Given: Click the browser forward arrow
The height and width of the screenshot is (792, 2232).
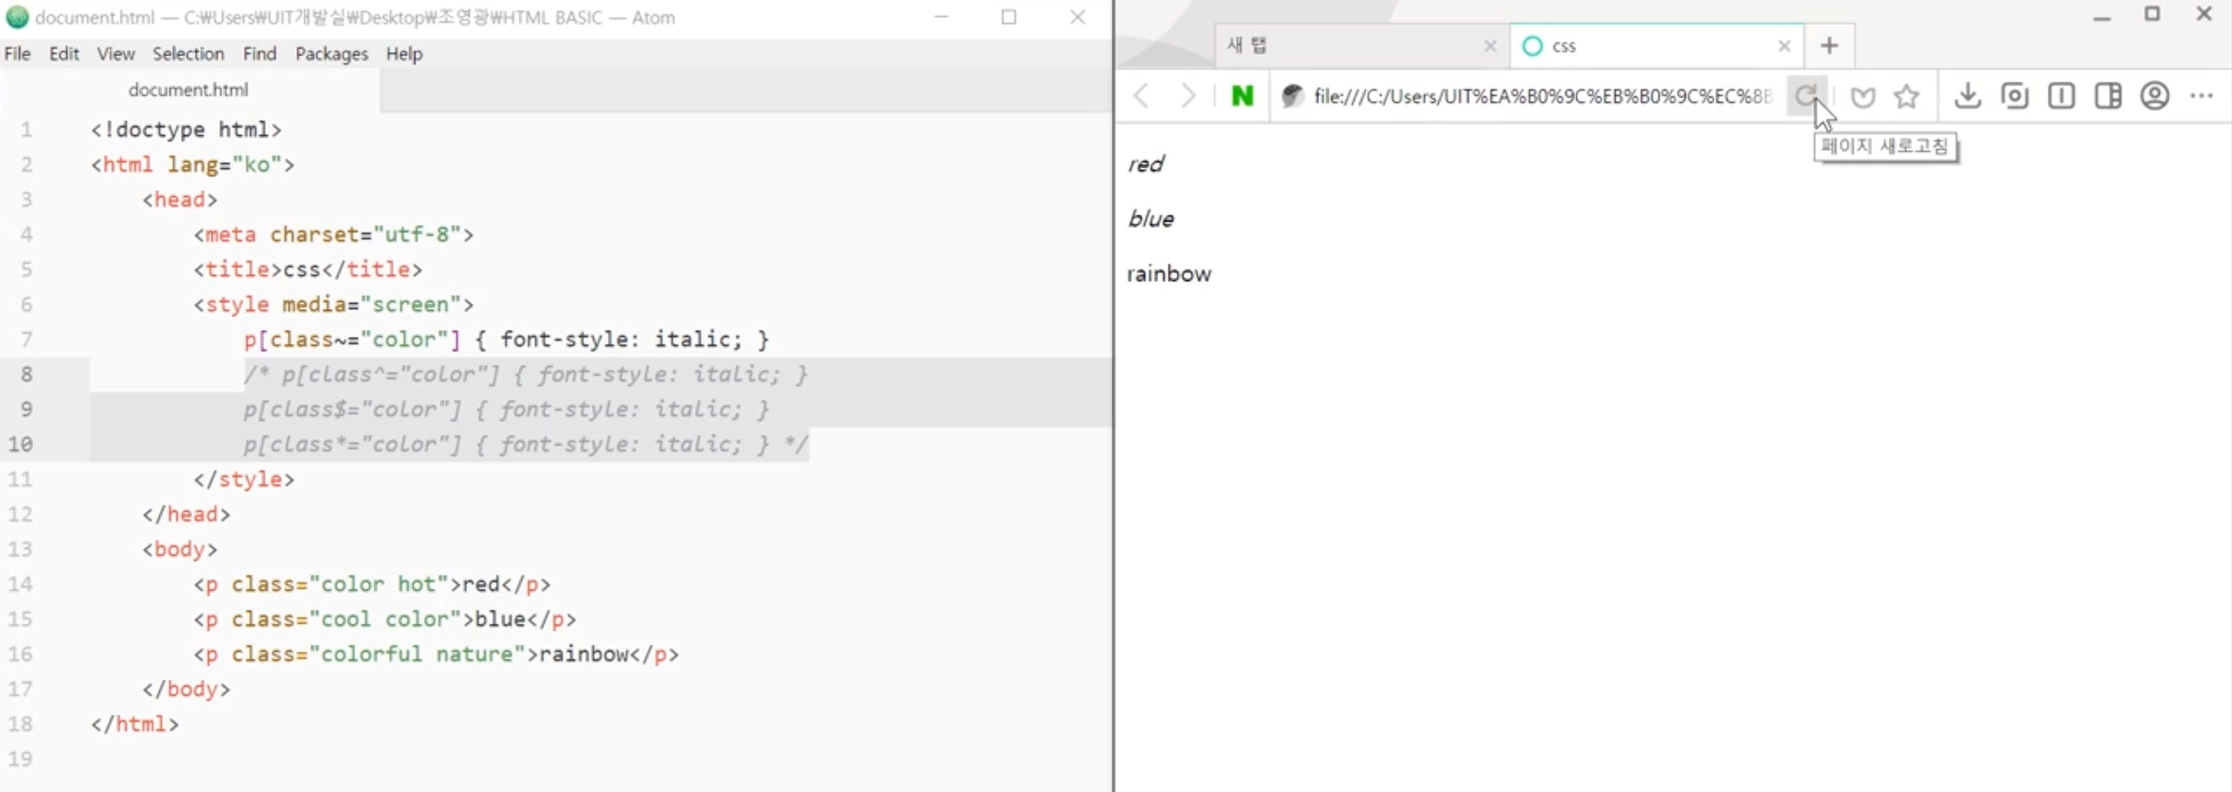Looking at the screenshot, I should [1188, 95].
